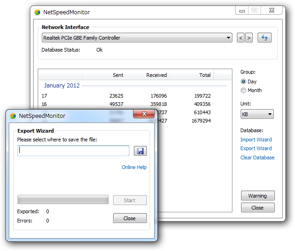295x251 pixels.
Task: Open the Network Interface dropdown
Action: 137,38
